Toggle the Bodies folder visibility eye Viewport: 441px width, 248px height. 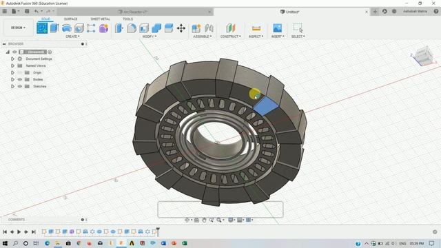20,80
